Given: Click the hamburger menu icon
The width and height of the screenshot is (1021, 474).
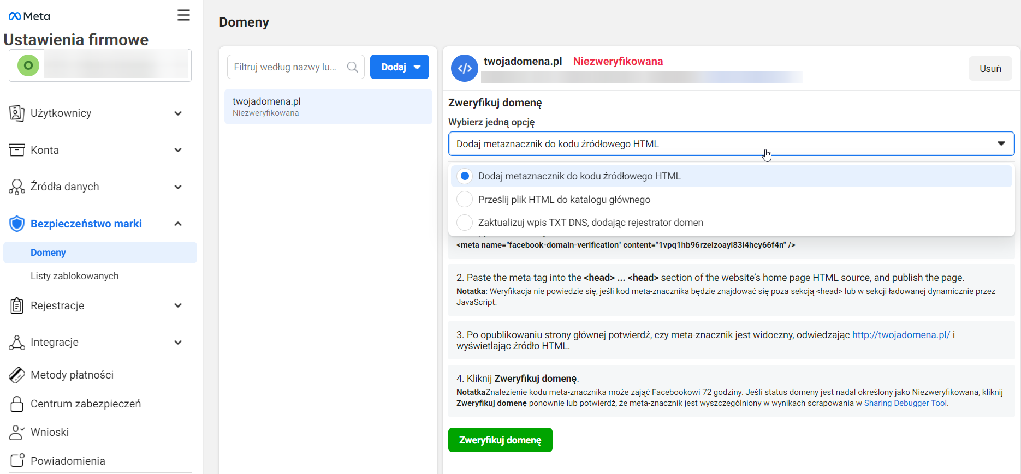Looking at the screenshot, I should (x=183, y=15).
